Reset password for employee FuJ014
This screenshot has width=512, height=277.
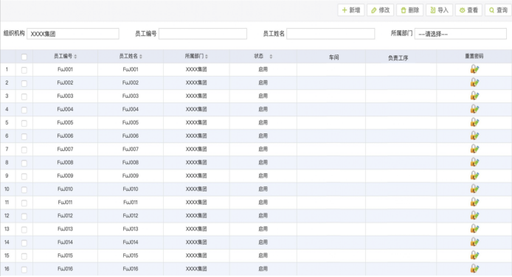[474, 242]
